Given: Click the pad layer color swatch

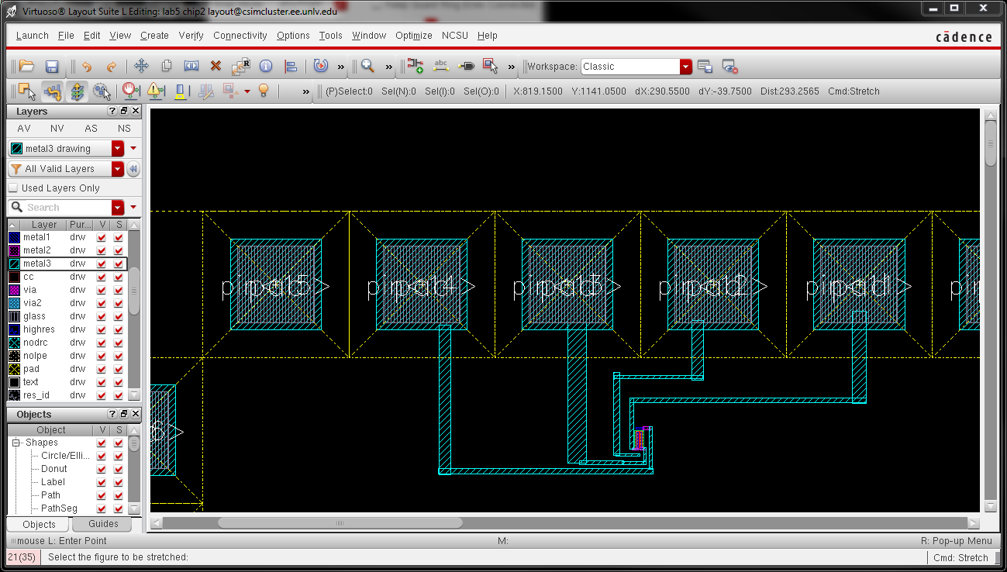Looking at the screenshot, I should pyautogui.click(x=14, y=369).
